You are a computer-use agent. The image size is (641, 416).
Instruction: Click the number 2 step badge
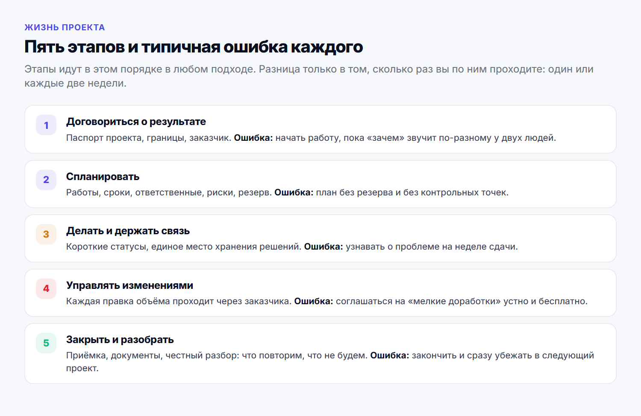[46, 180]
